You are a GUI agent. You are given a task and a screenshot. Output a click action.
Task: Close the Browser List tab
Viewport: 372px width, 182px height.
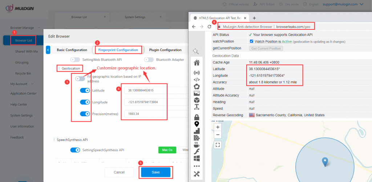click(105, 17)
